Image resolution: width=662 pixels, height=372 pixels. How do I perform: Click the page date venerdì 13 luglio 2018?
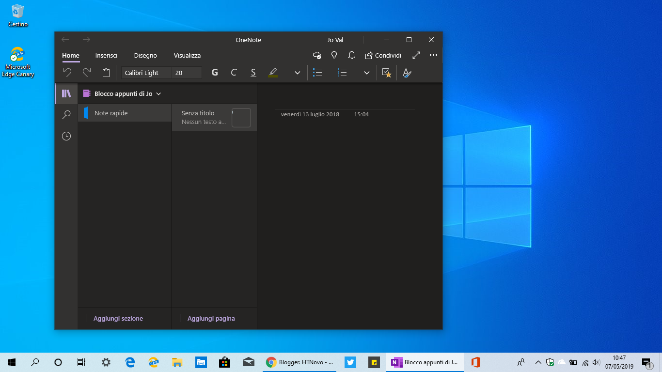(x=310, y=114)
